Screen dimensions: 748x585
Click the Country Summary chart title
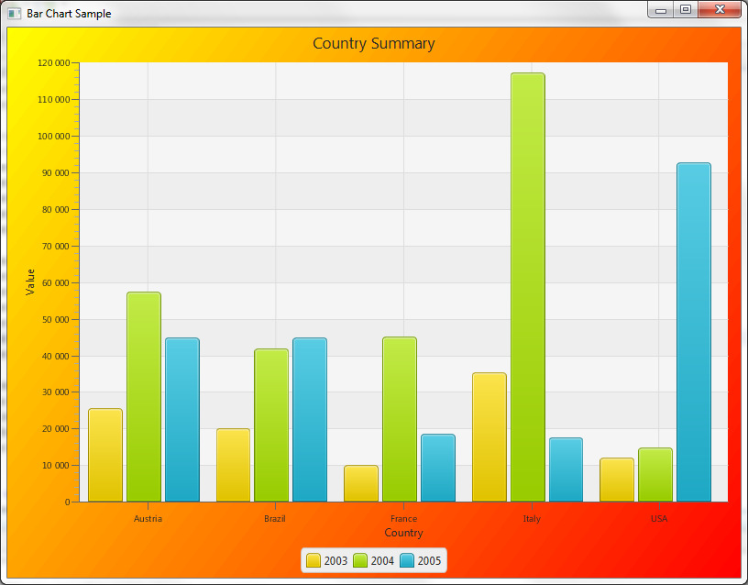(374, 43)
